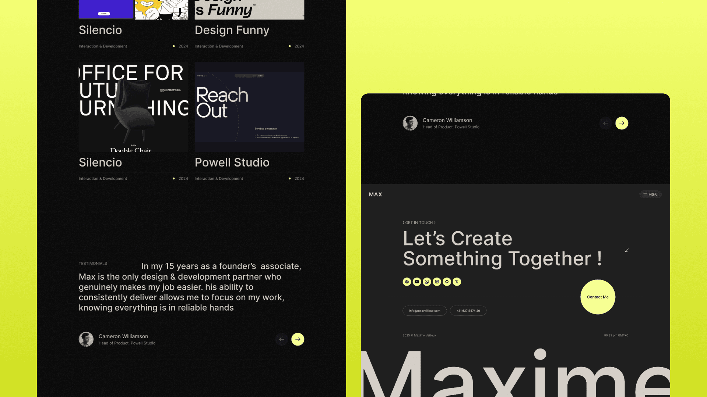
Task: Open the Silencio Double Chair project thumbnail
Action: (133, 107)
